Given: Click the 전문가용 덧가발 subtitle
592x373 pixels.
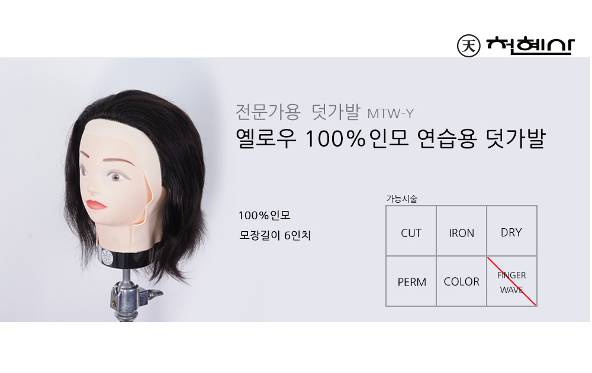Looking at the screenshot, I should pyautogui.click(x=298, y=112).
